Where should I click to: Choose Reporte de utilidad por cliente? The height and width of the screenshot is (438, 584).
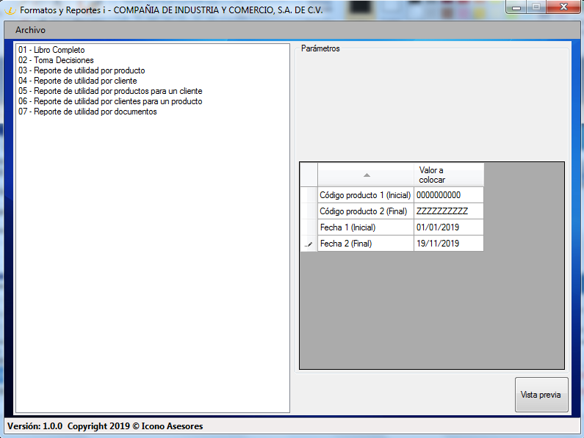click(78, 81)
